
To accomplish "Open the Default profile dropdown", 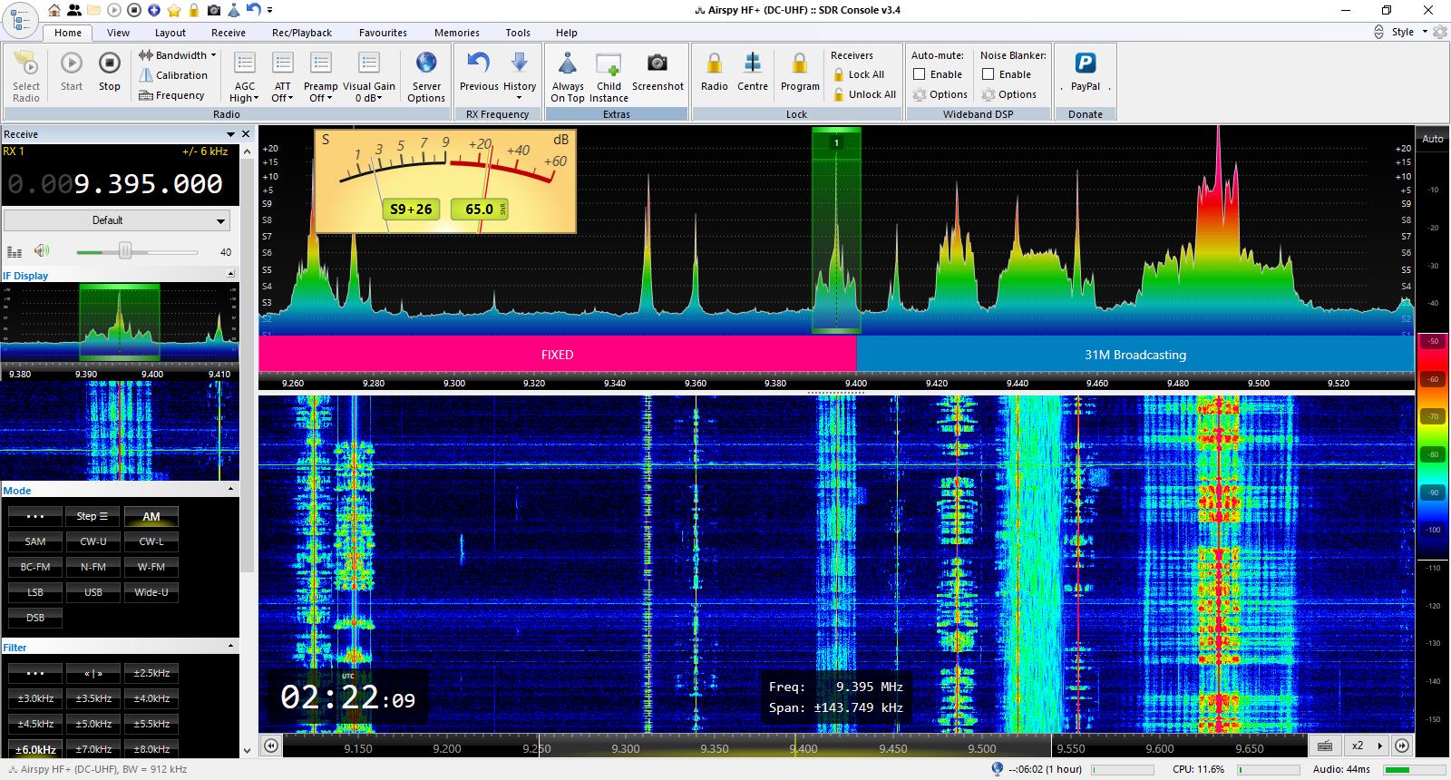I will click(116, 220).
